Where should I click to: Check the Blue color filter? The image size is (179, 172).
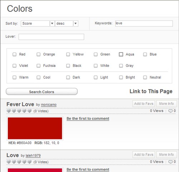click(x=145, y=54)
